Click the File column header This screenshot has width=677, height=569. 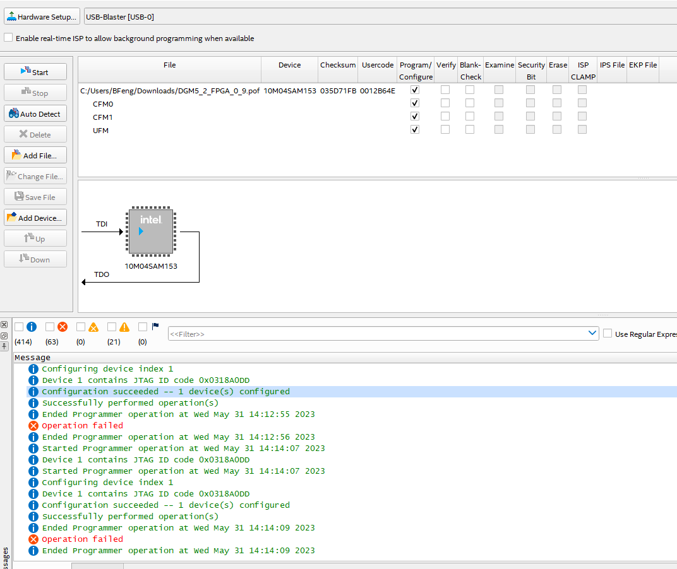click(170, 70)
